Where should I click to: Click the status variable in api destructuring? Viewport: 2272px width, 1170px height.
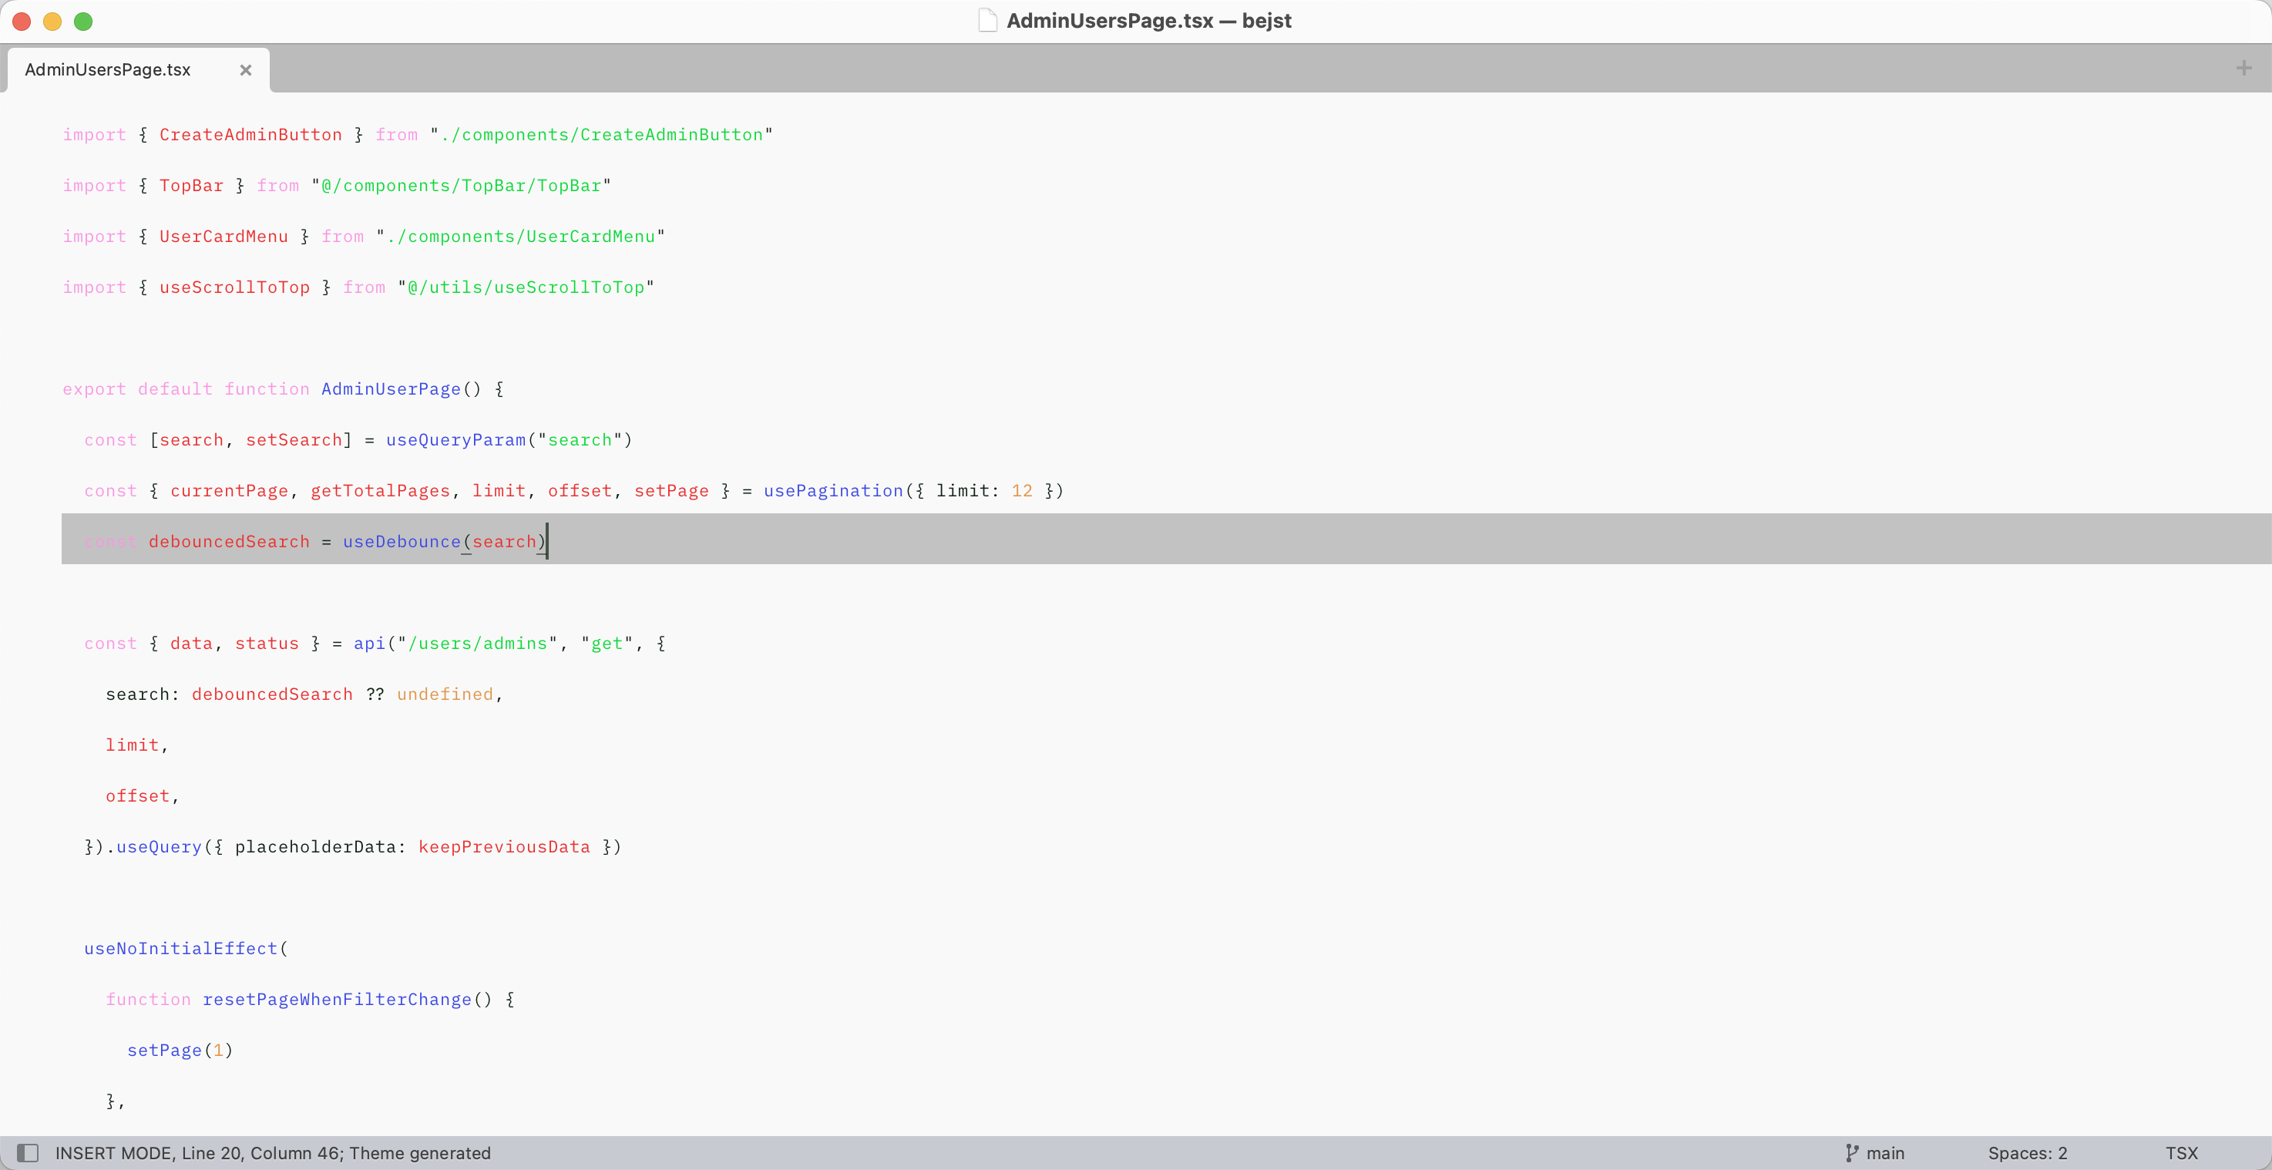pyautogui.click(x=267, y=644)
